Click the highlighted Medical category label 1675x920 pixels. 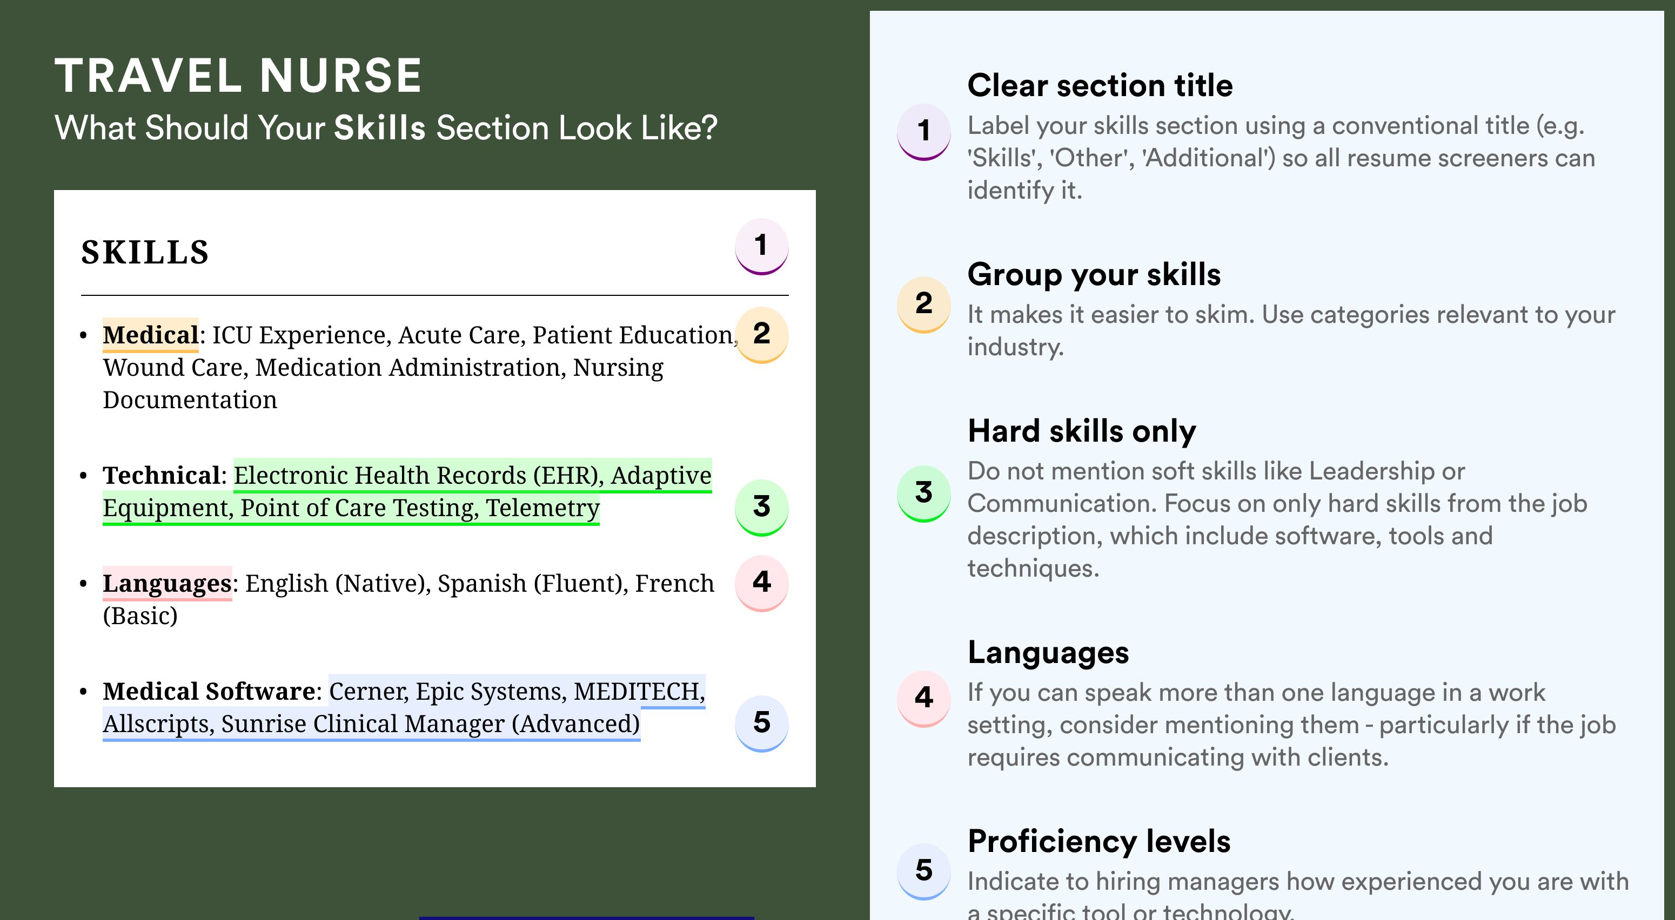pyautogui.click(x=151, y=335)
